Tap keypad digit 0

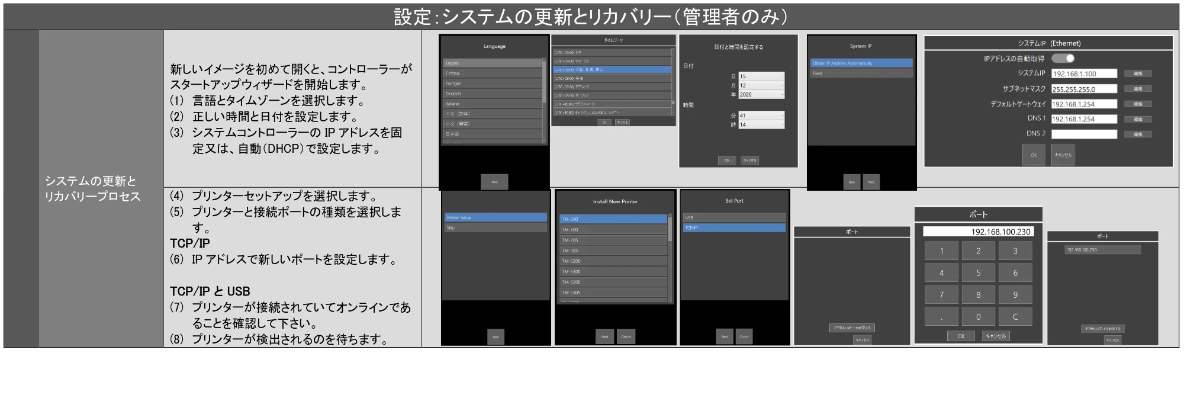[x=979, y=317]
